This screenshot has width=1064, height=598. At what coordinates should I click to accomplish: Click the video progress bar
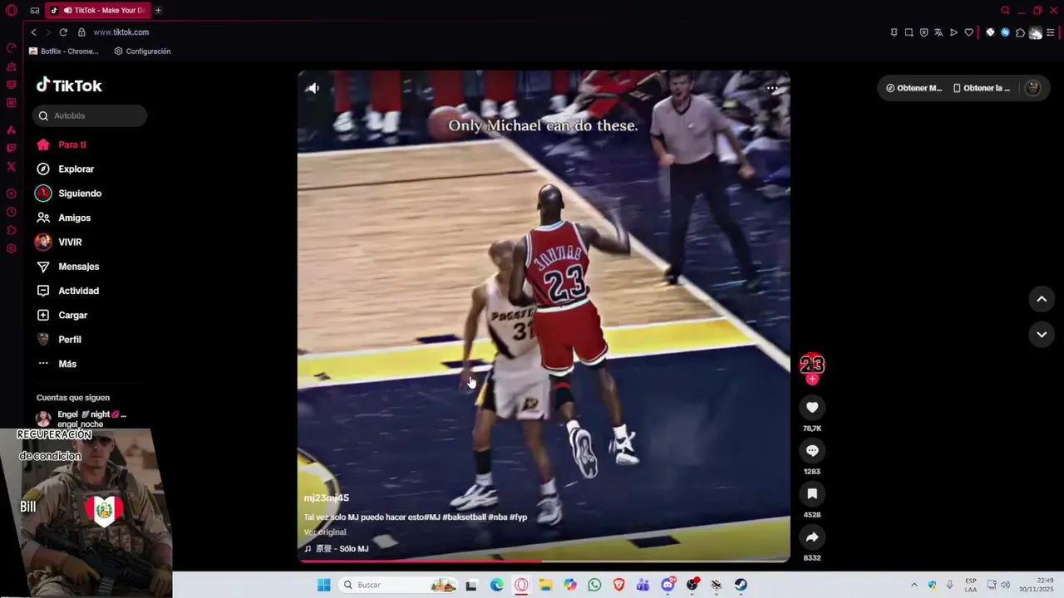tap(544, 561)
